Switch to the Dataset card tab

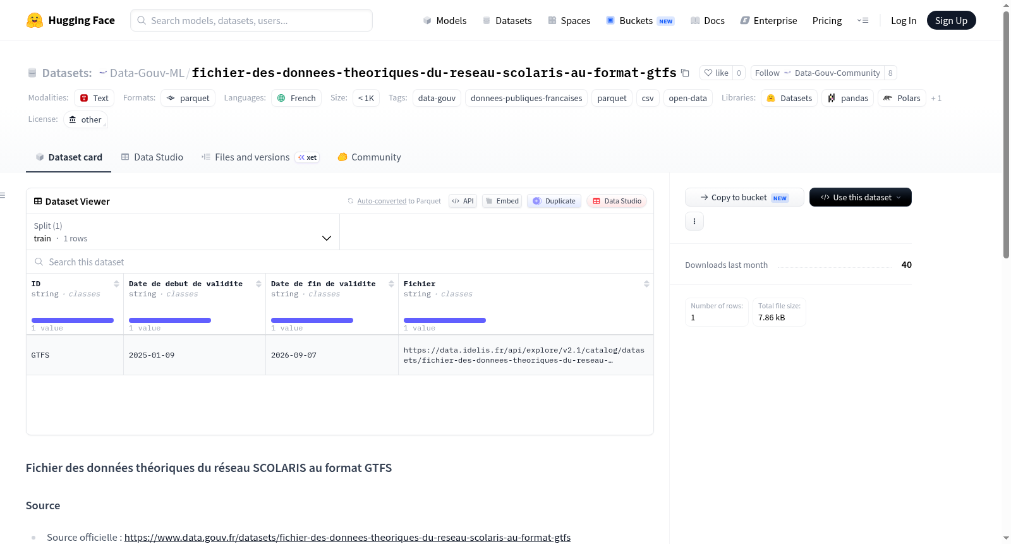click(69, 157)
